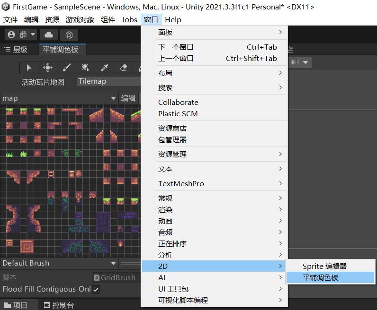Open the 资源 menu

tap(52, 20)
